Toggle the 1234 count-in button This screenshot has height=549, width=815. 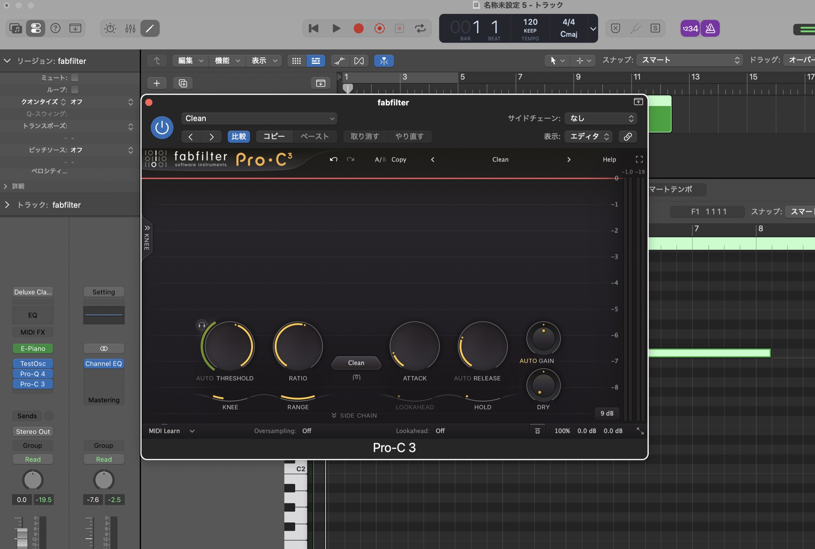coord(690,29)
